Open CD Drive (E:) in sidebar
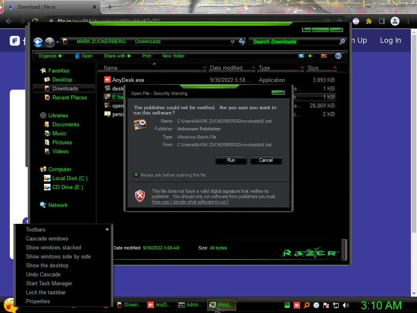Image resolution: width=417 pixels, height=313 pixels. tap(68, 187)
